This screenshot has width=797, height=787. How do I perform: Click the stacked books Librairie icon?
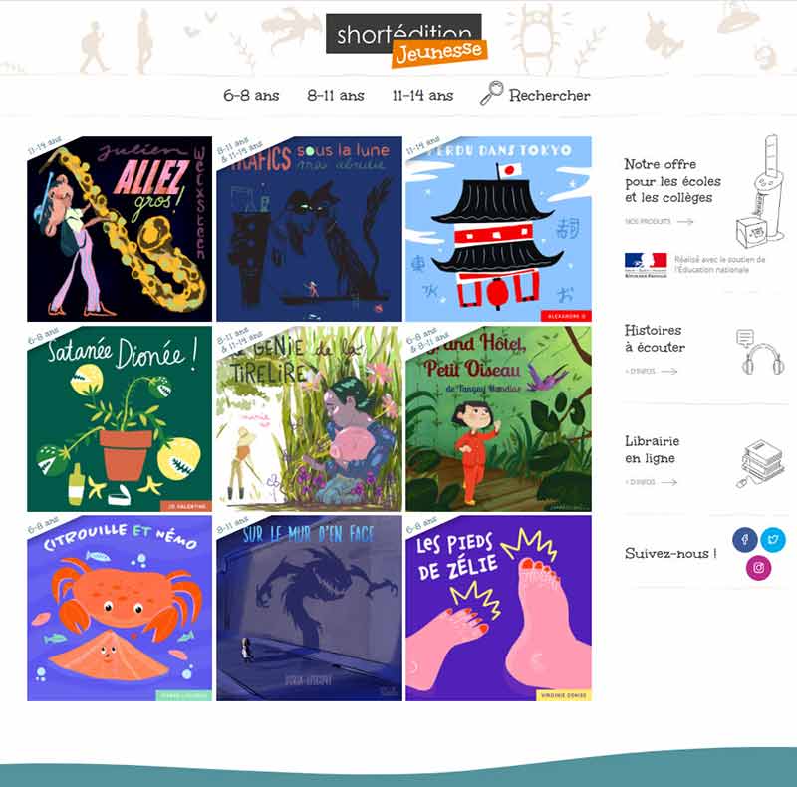pos(759,463)
